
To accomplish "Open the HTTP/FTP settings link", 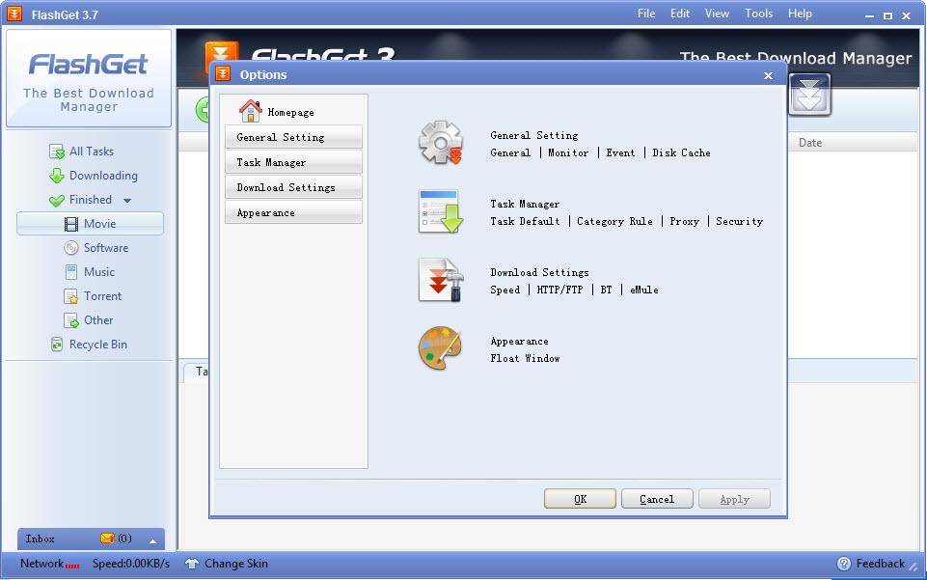I will 559,290.
